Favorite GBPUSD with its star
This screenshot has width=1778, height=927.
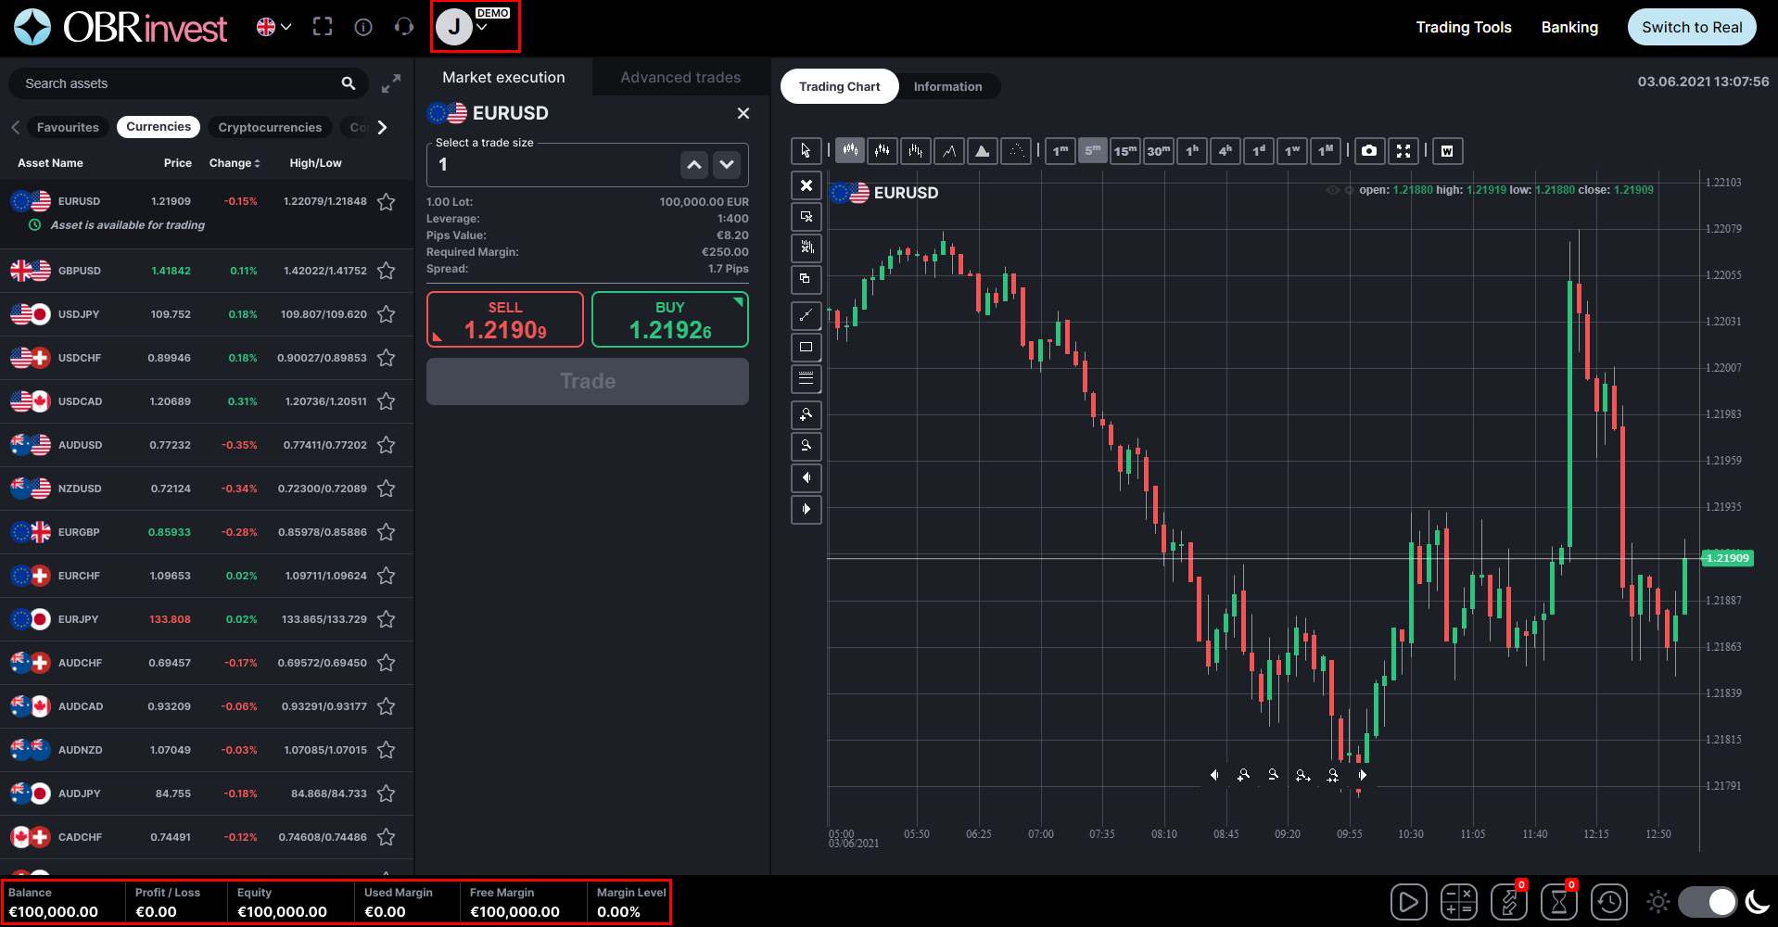click(x=387, y=271)
